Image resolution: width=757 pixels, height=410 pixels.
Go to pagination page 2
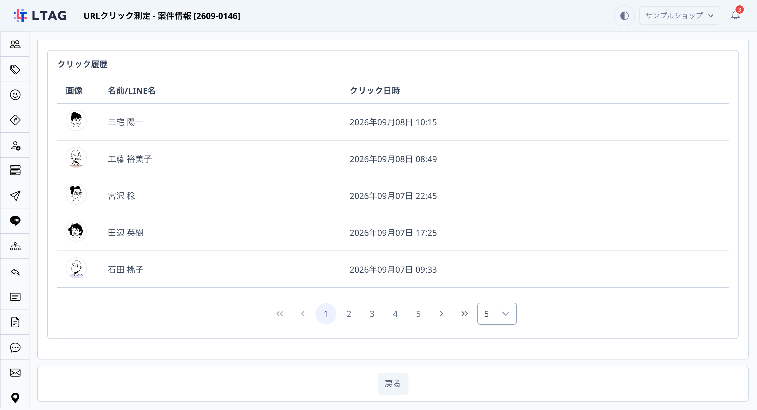(349, 313)
